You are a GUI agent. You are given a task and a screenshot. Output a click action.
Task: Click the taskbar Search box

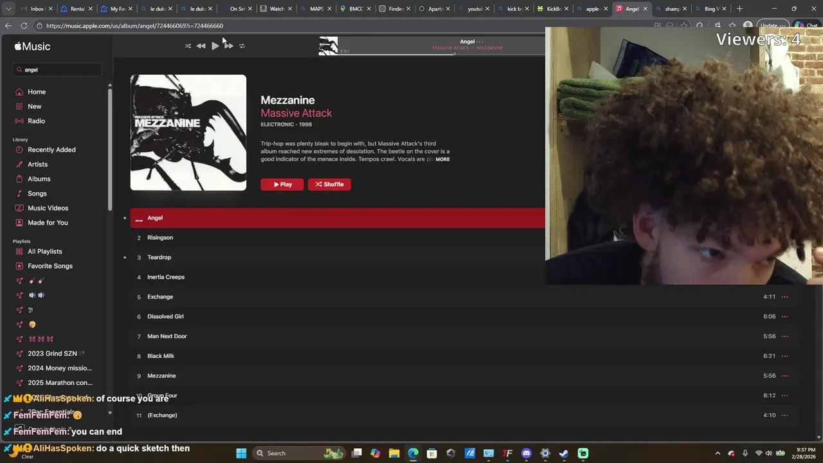coord(300,453)
